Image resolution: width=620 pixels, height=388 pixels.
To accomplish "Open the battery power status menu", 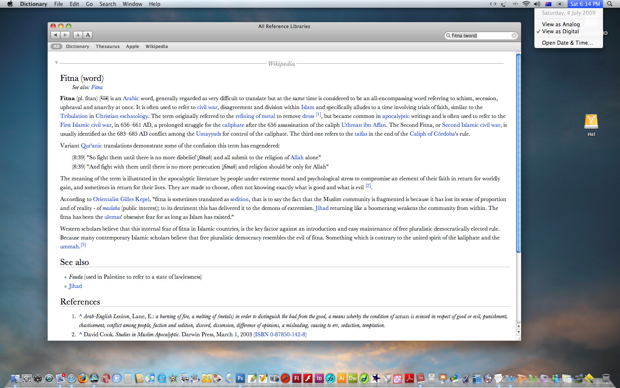I will (x=560, y=4).
